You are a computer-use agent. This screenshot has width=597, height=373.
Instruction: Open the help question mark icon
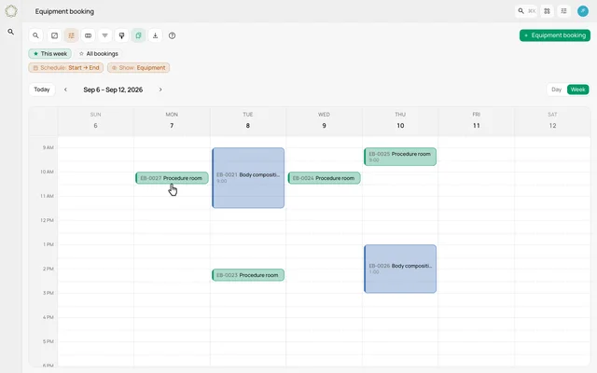coord(172,35)
